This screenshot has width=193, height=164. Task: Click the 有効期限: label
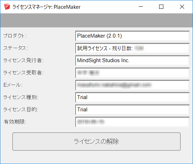tap(15, 122)
